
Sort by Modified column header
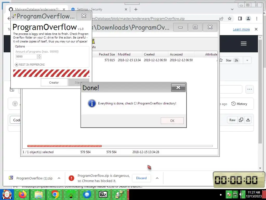click(x=129, y=54)
